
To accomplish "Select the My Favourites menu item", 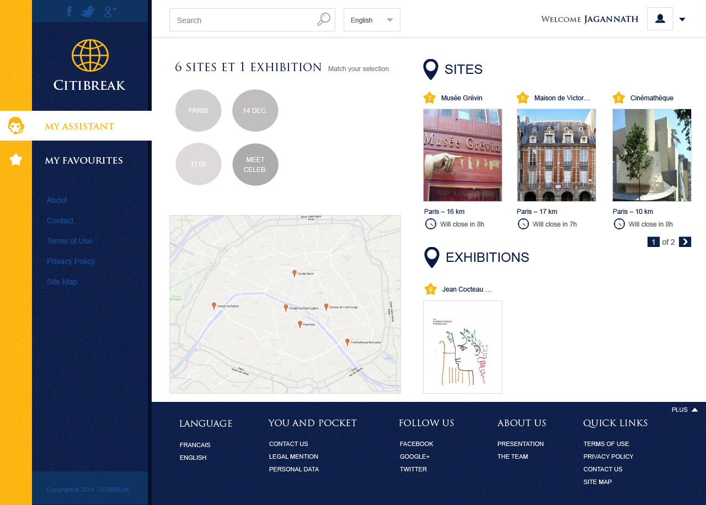I will pyautogui.click(x=84, y=160).
